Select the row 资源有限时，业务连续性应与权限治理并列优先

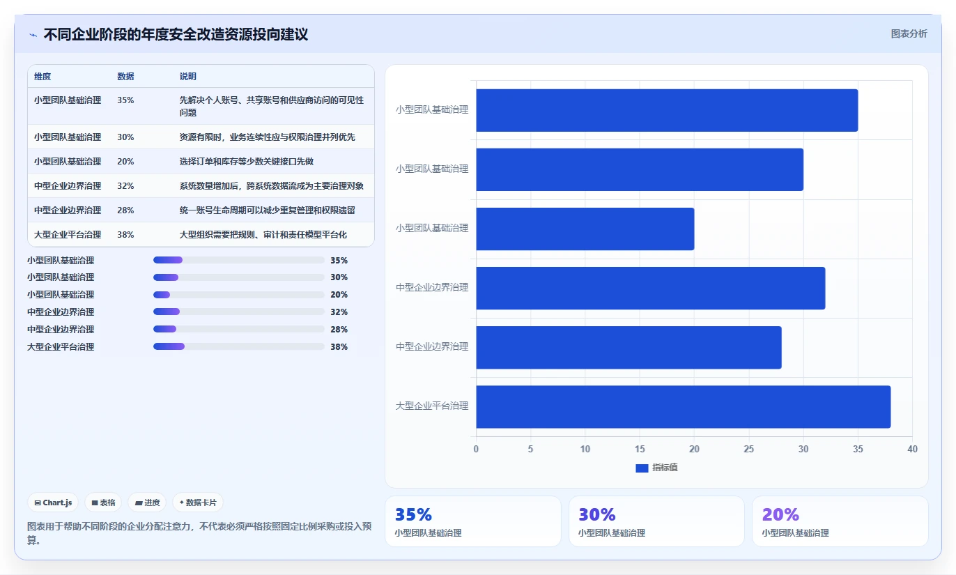(x=201, y=137)
